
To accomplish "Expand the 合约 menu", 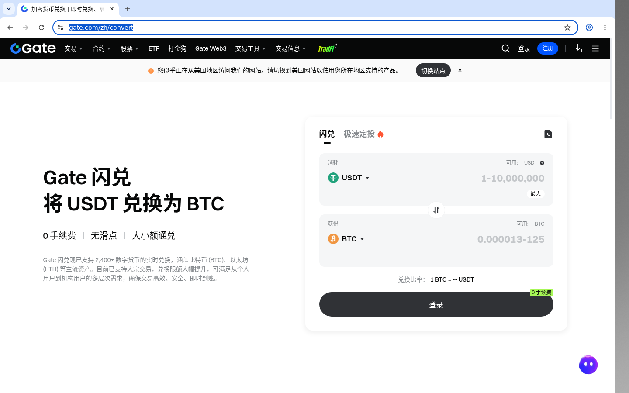I will click(x=101, y=48).
